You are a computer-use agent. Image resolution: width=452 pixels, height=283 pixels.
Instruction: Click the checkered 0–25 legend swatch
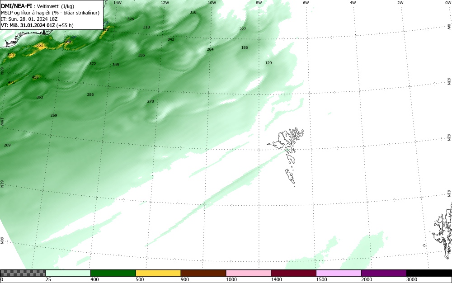(23, 273)
